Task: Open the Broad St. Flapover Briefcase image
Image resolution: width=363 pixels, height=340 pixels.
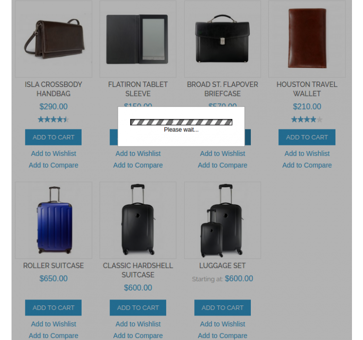Action: [x=222, y=39]
